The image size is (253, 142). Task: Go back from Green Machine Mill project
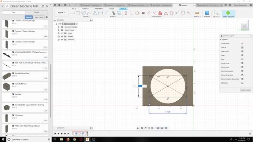pos(3,6)
